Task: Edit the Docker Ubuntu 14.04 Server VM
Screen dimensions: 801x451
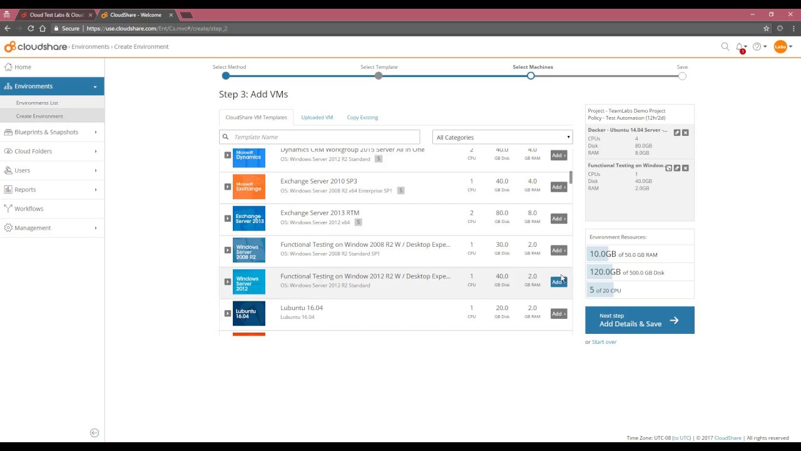Action: [677, 133]
